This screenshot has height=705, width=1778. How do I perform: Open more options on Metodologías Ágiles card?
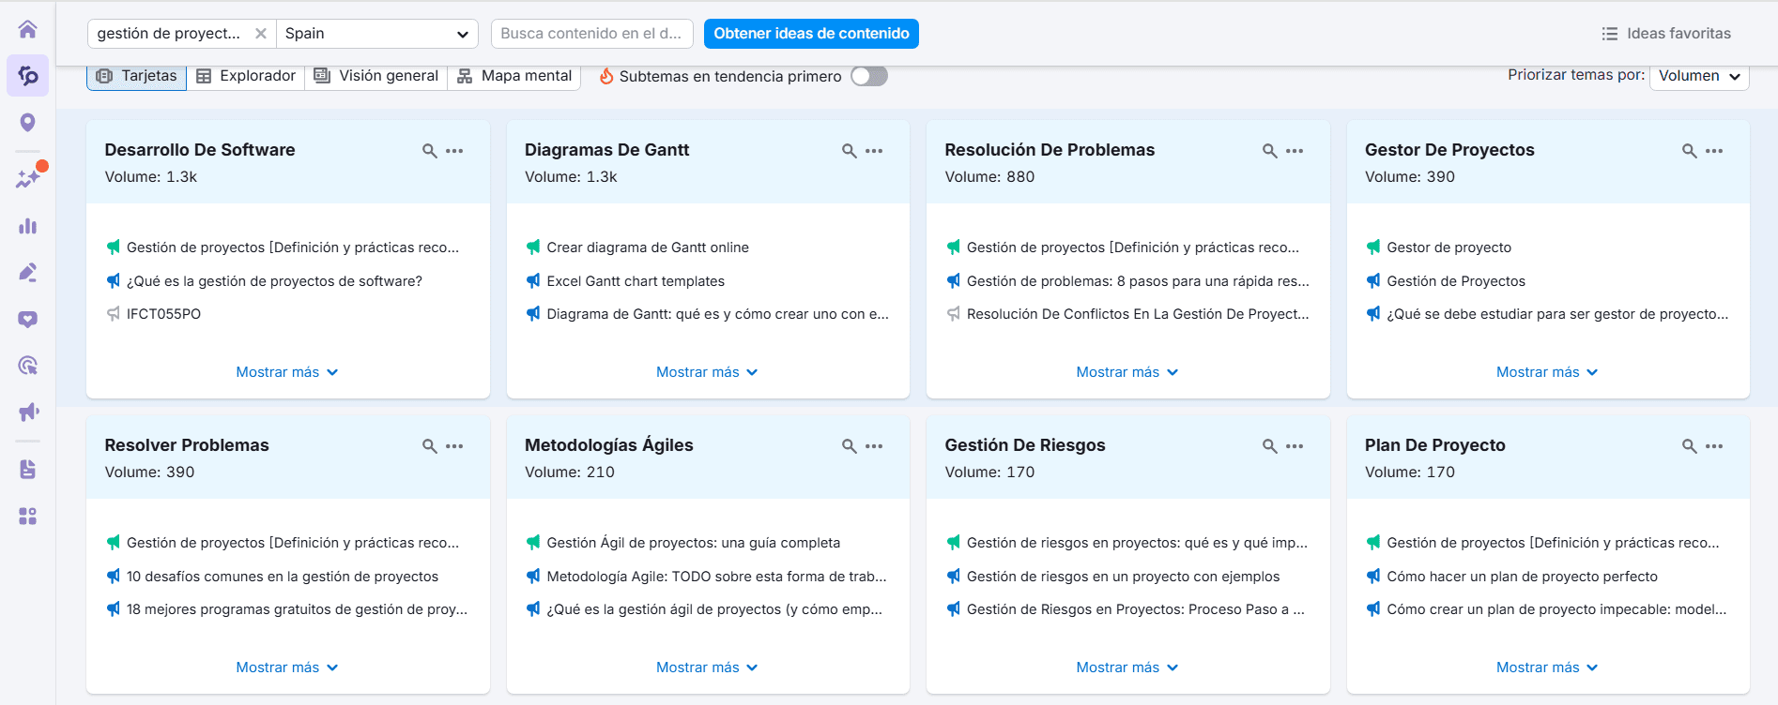874,446
